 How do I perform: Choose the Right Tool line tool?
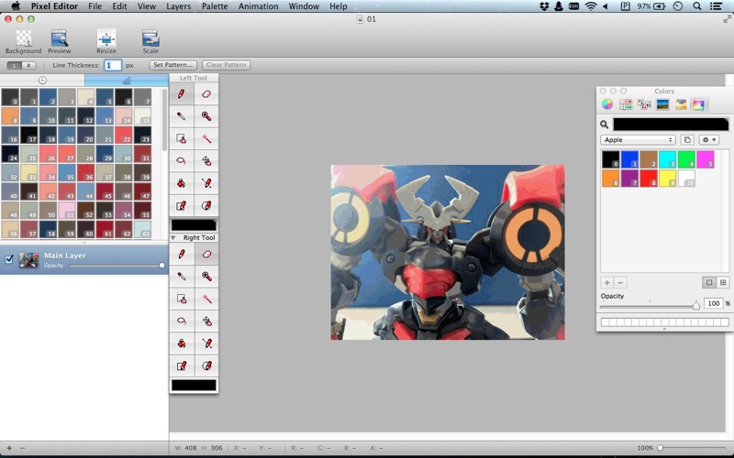(x=206, y=343)
